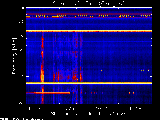
Task: Click the 55 frequency tick label
Action: (x=22, y=35)
